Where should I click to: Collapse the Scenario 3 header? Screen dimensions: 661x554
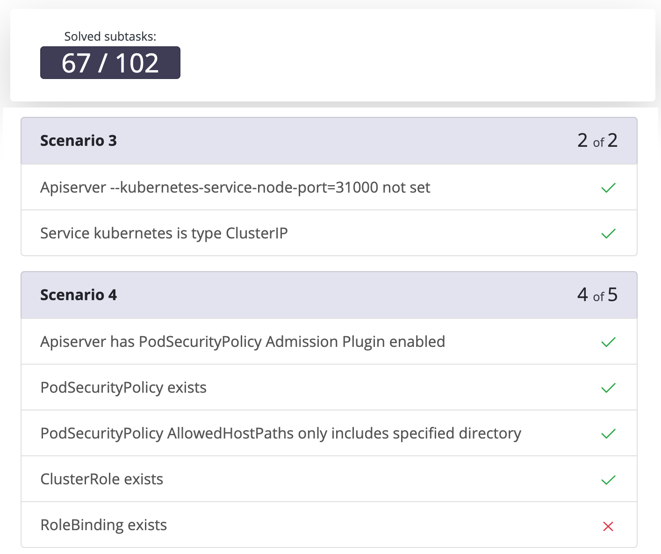(79, 141)
